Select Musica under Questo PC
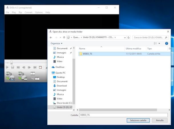Image resolution: width=174 pixels, height=129 pixels. tap(60, 94)
